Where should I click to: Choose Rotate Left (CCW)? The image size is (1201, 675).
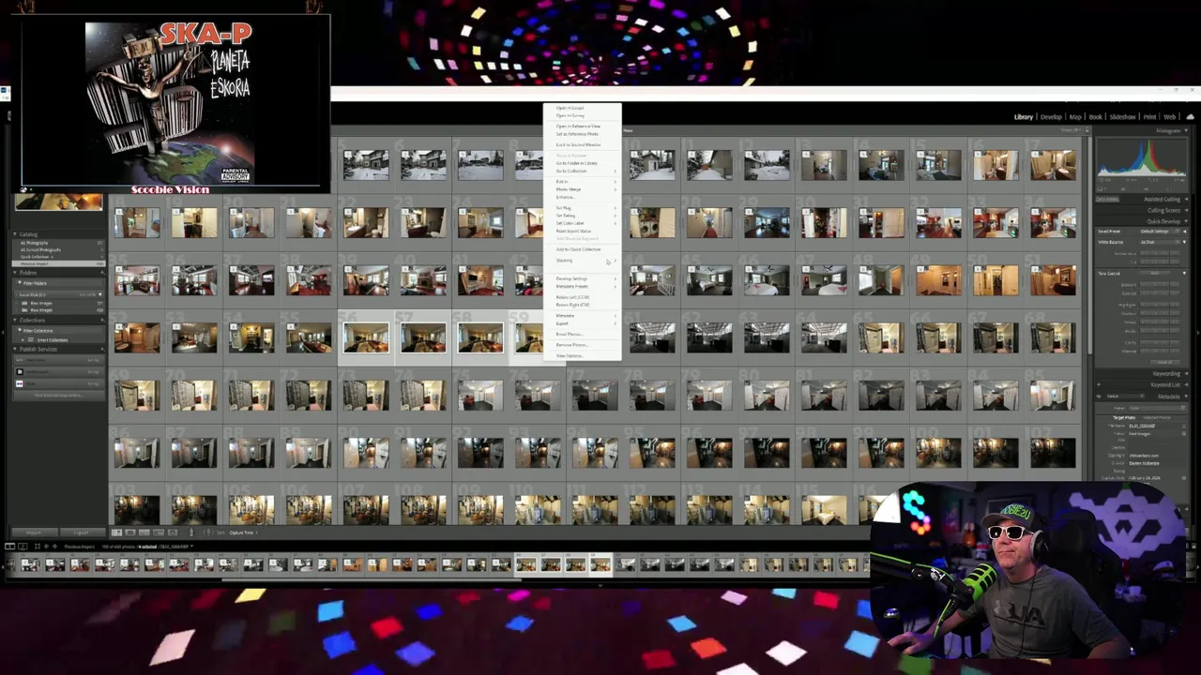pyautogui.click(x=582, y=297)
